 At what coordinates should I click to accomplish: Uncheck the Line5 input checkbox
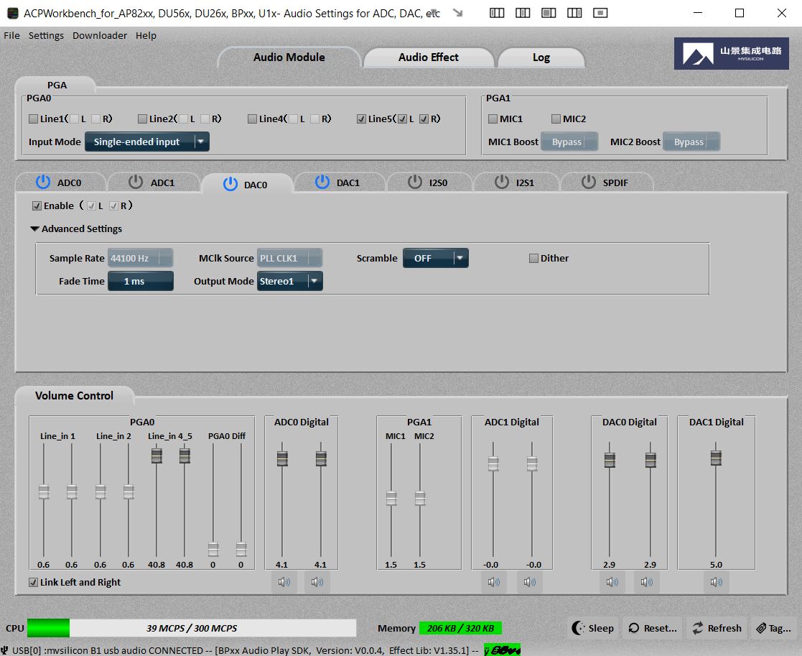[x=362, y=119]
